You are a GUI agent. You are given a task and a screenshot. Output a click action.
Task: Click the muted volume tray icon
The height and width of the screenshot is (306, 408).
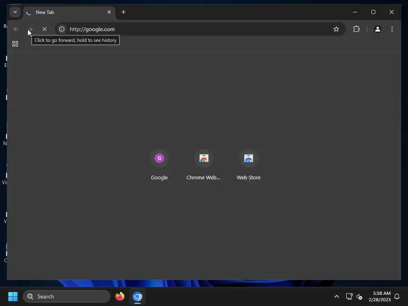pos(359,296)
